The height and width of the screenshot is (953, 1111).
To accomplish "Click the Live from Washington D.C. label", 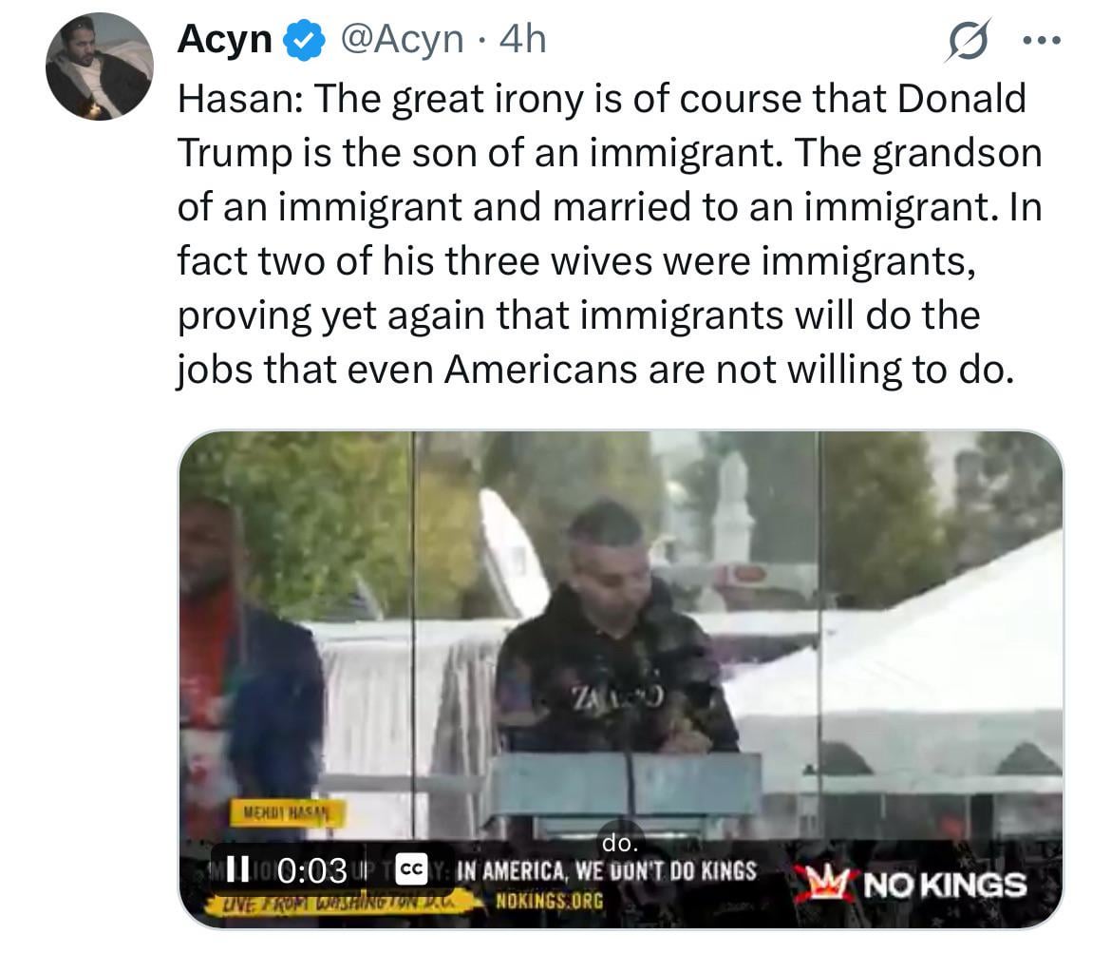I will coord(340,902).
